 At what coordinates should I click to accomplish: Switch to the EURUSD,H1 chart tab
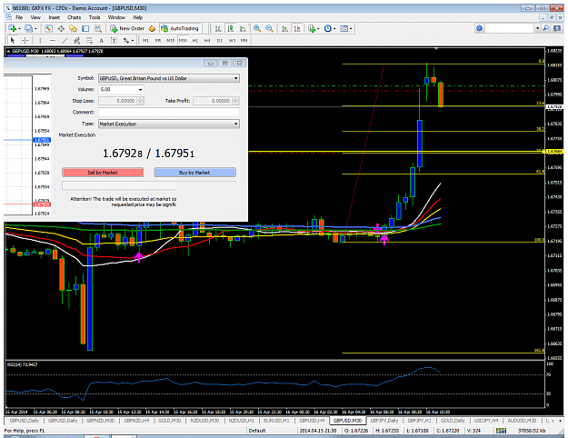[276, 421]
